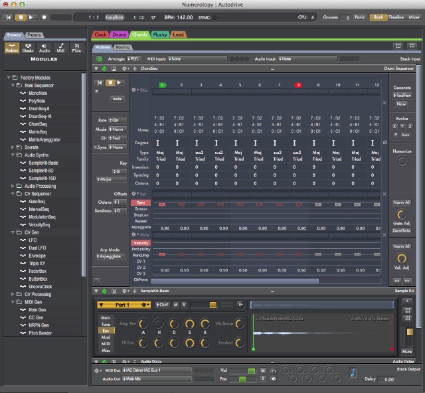Click the single-column stack layout icon

click(398, 46)
